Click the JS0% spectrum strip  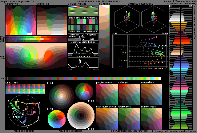tap(36, 41)
